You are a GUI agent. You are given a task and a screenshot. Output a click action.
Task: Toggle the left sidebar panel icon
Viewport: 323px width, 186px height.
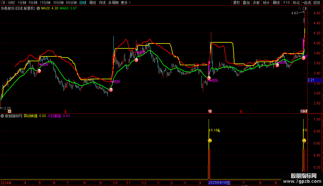pos(3,3)
